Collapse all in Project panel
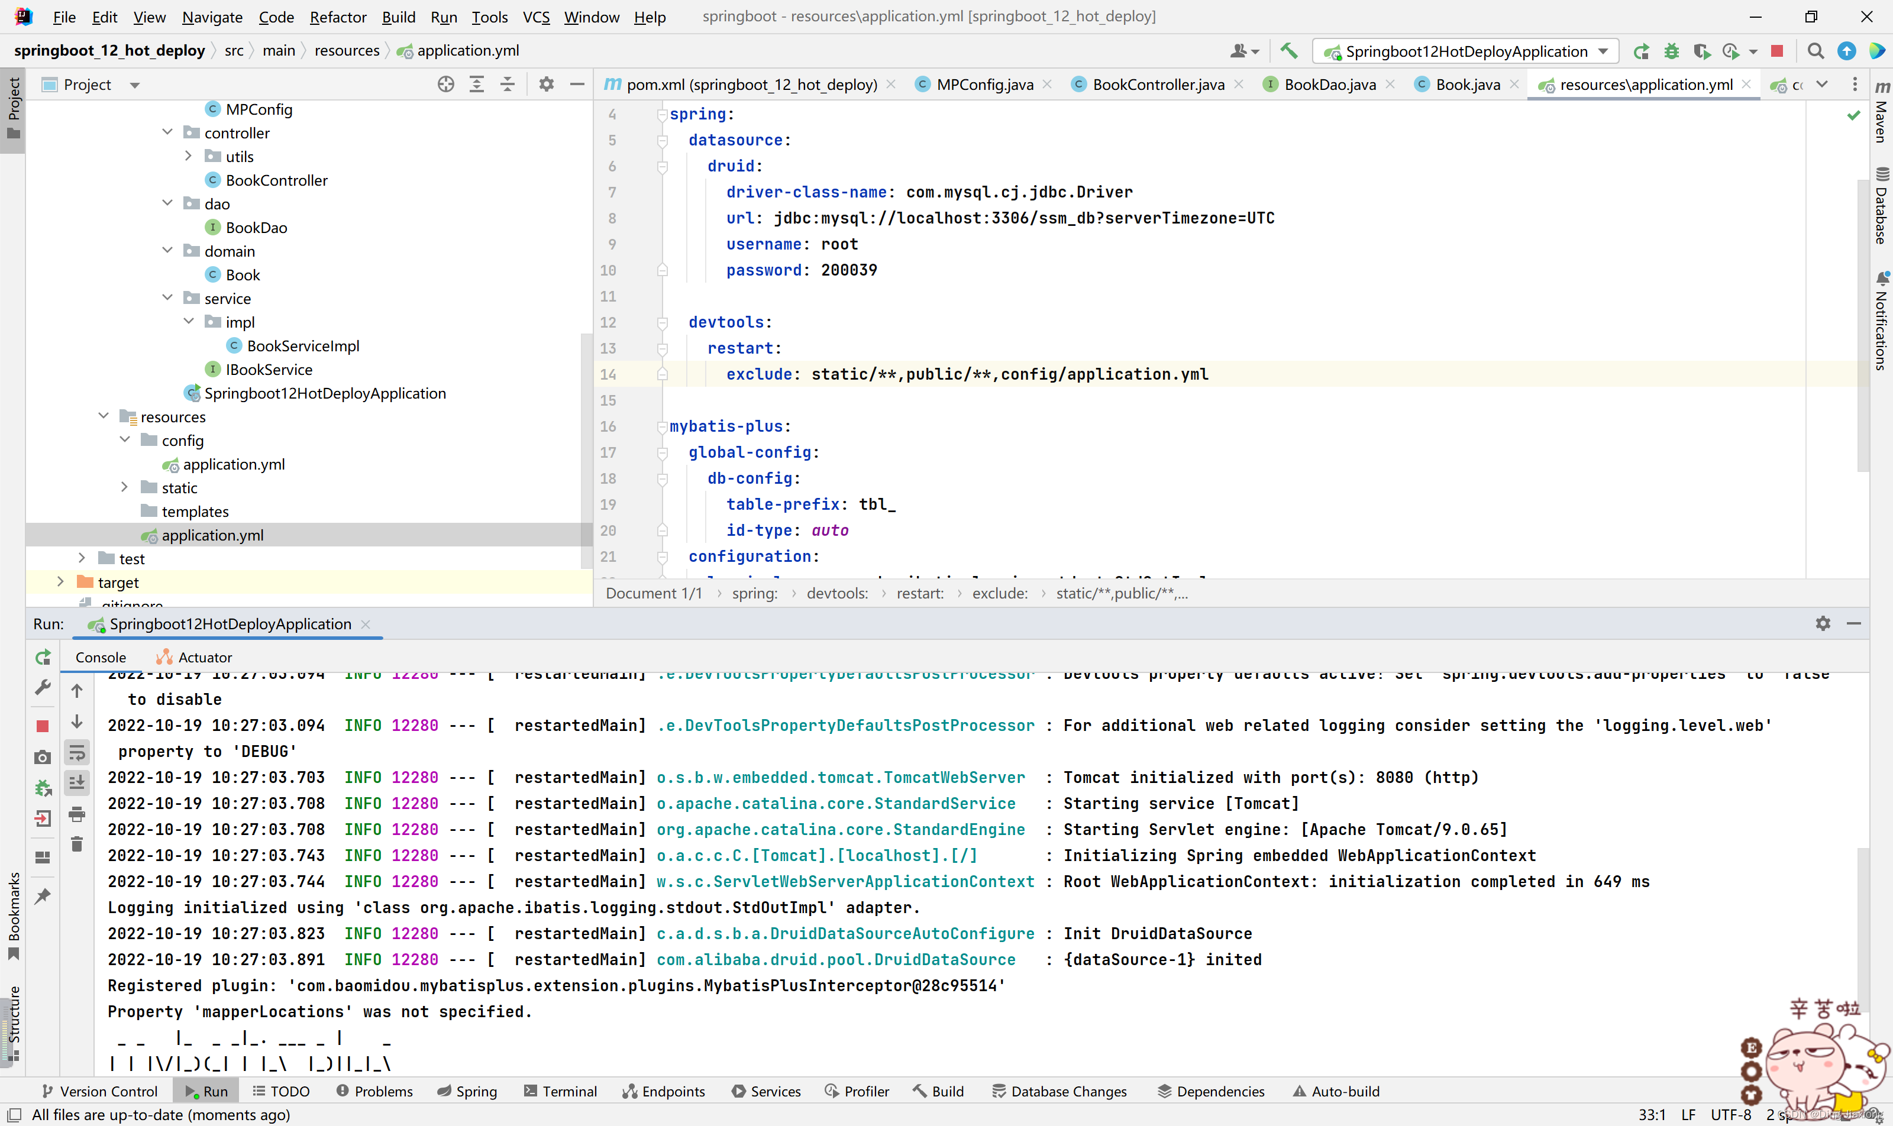Viewport: 1893px width, 1126px height. (508, 84)
